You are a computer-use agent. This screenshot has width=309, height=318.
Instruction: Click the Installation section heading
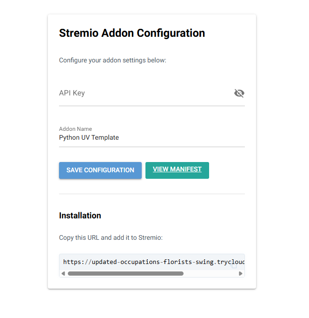[80, 216]
